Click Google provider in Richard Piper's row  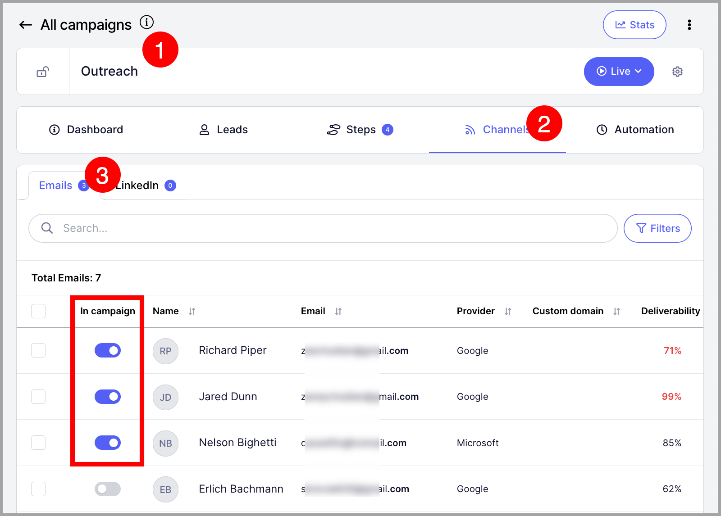tap(472, 351)
